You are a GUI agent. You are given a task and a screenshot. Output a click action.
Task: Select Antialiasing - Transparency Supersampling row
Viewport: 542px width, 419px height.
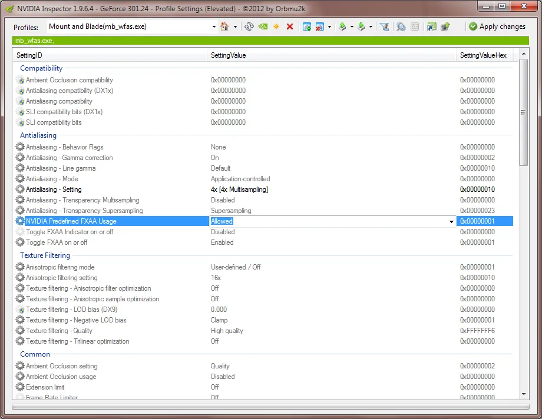[x=264, y=211]
